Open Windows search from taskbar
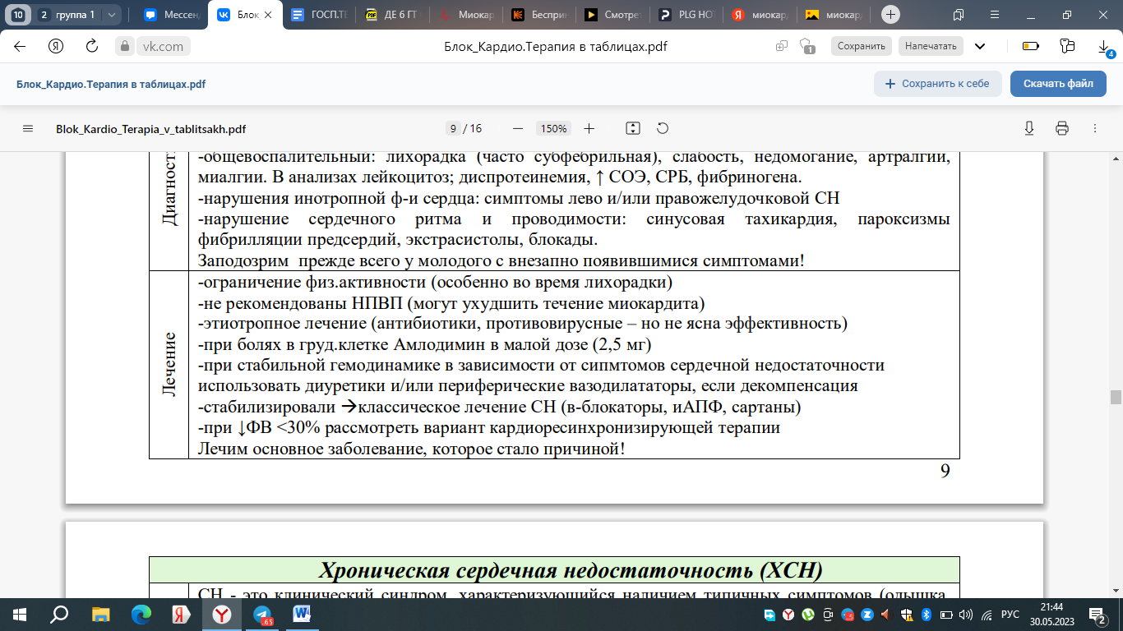The image size is (1123, 631). click(x=60, y=615)
